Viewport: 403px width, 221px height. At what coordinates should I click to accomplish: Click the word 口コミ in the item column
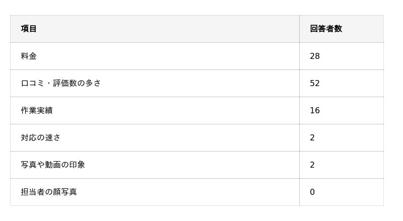[33, 83]
